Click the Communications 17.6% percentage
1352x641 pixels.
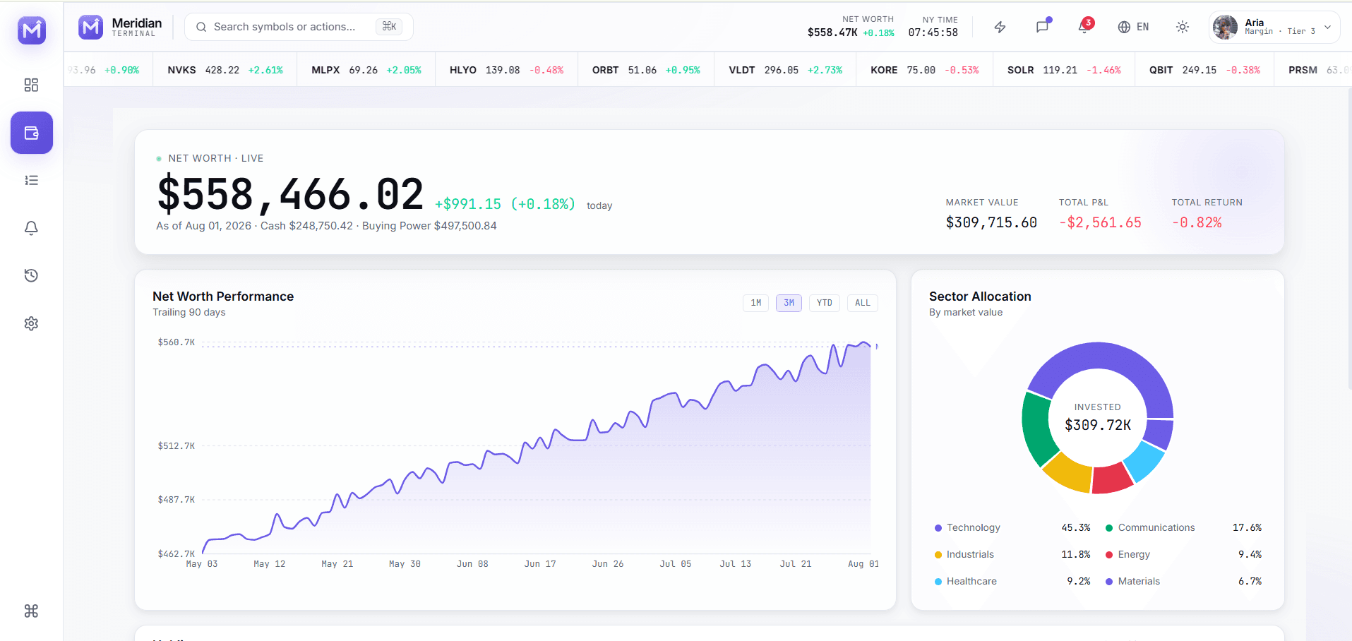(x=1247, y=528)
